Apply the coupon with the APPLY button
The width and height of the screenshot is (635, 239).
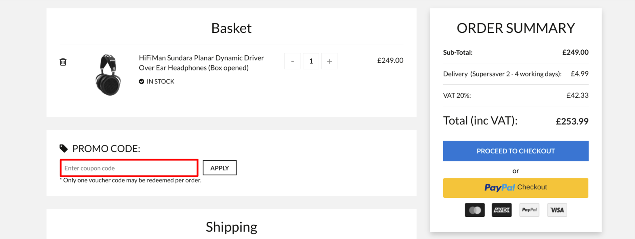pos(219,168)
